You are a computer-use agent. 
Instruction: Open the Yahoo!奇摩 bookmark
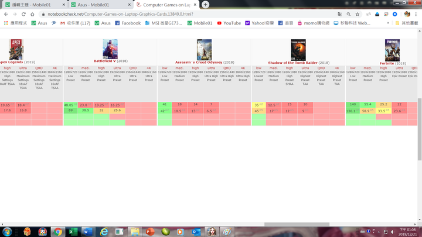tap(260, 23)
